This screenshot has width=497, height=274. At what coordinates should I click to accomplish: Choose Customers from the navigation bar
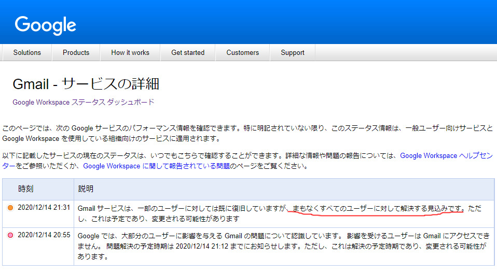(x=242, y=52)
